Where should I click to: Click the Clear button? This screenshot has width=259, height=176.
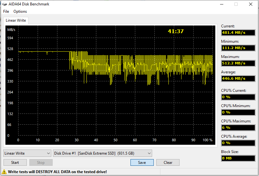coord(168,162)
